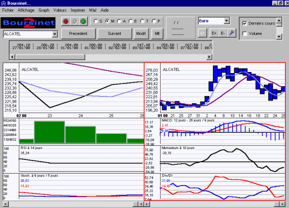This screenshot has width=289, height=208.
Task: Open the ALCATEL stock dropdown
Action: point(55,34)
